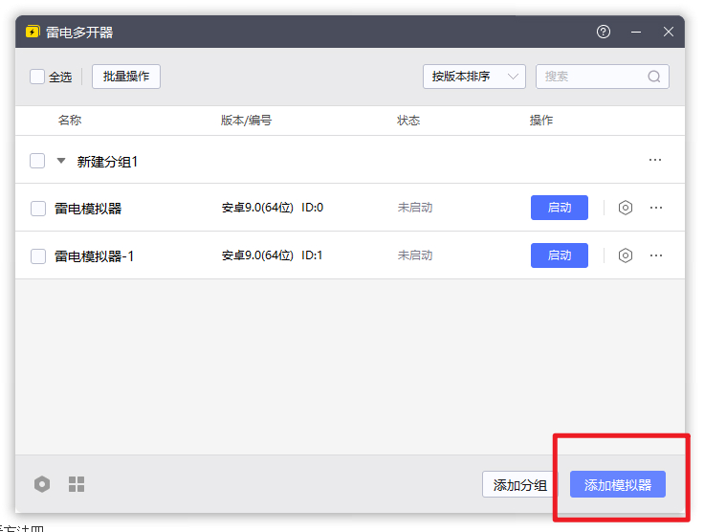Open the 批量操作 batch operations button
Image resolution: width=704 pixels, height=532 pixels.
(x=126, y=77)
